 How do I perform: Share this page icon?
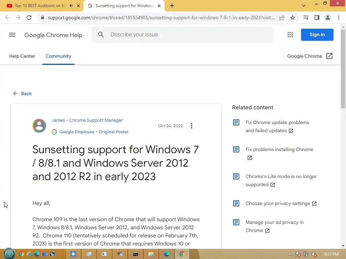click(x=282, y=18)
